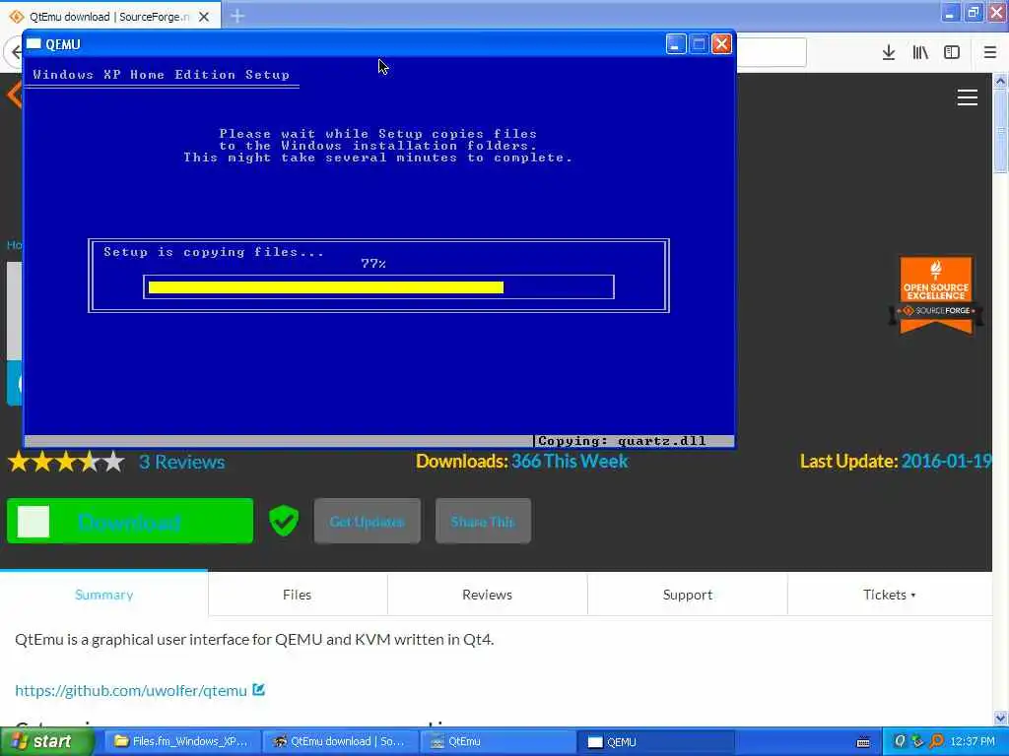The image size is (1009, 756).
Task: Open the Firefox hamburger menu
Action: pos(989,53)
